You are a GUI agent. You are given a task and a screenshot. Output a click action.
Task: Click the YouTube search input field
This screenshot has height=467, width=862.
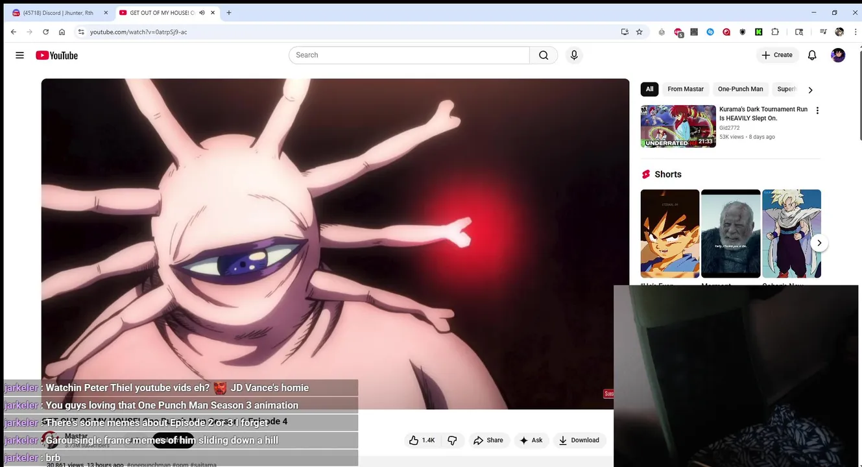[409, 55]
